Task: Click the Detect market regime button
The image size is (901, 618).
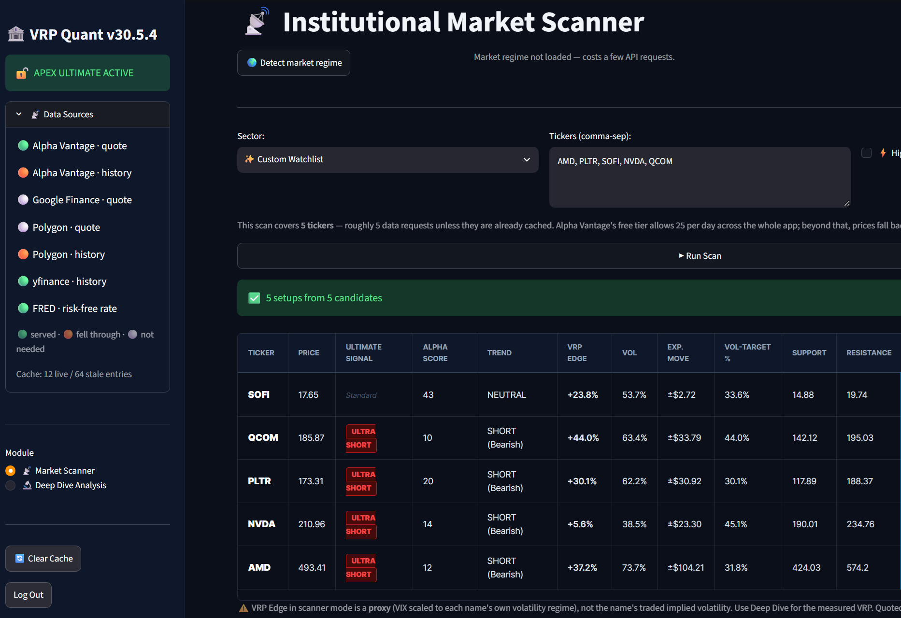Action: pyautogui.click(x=294, y=63)
